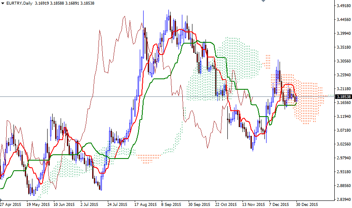Open the chart menu triangle beside EURTRY
This screenshot has height=208, width=352.
coord(3,3)
